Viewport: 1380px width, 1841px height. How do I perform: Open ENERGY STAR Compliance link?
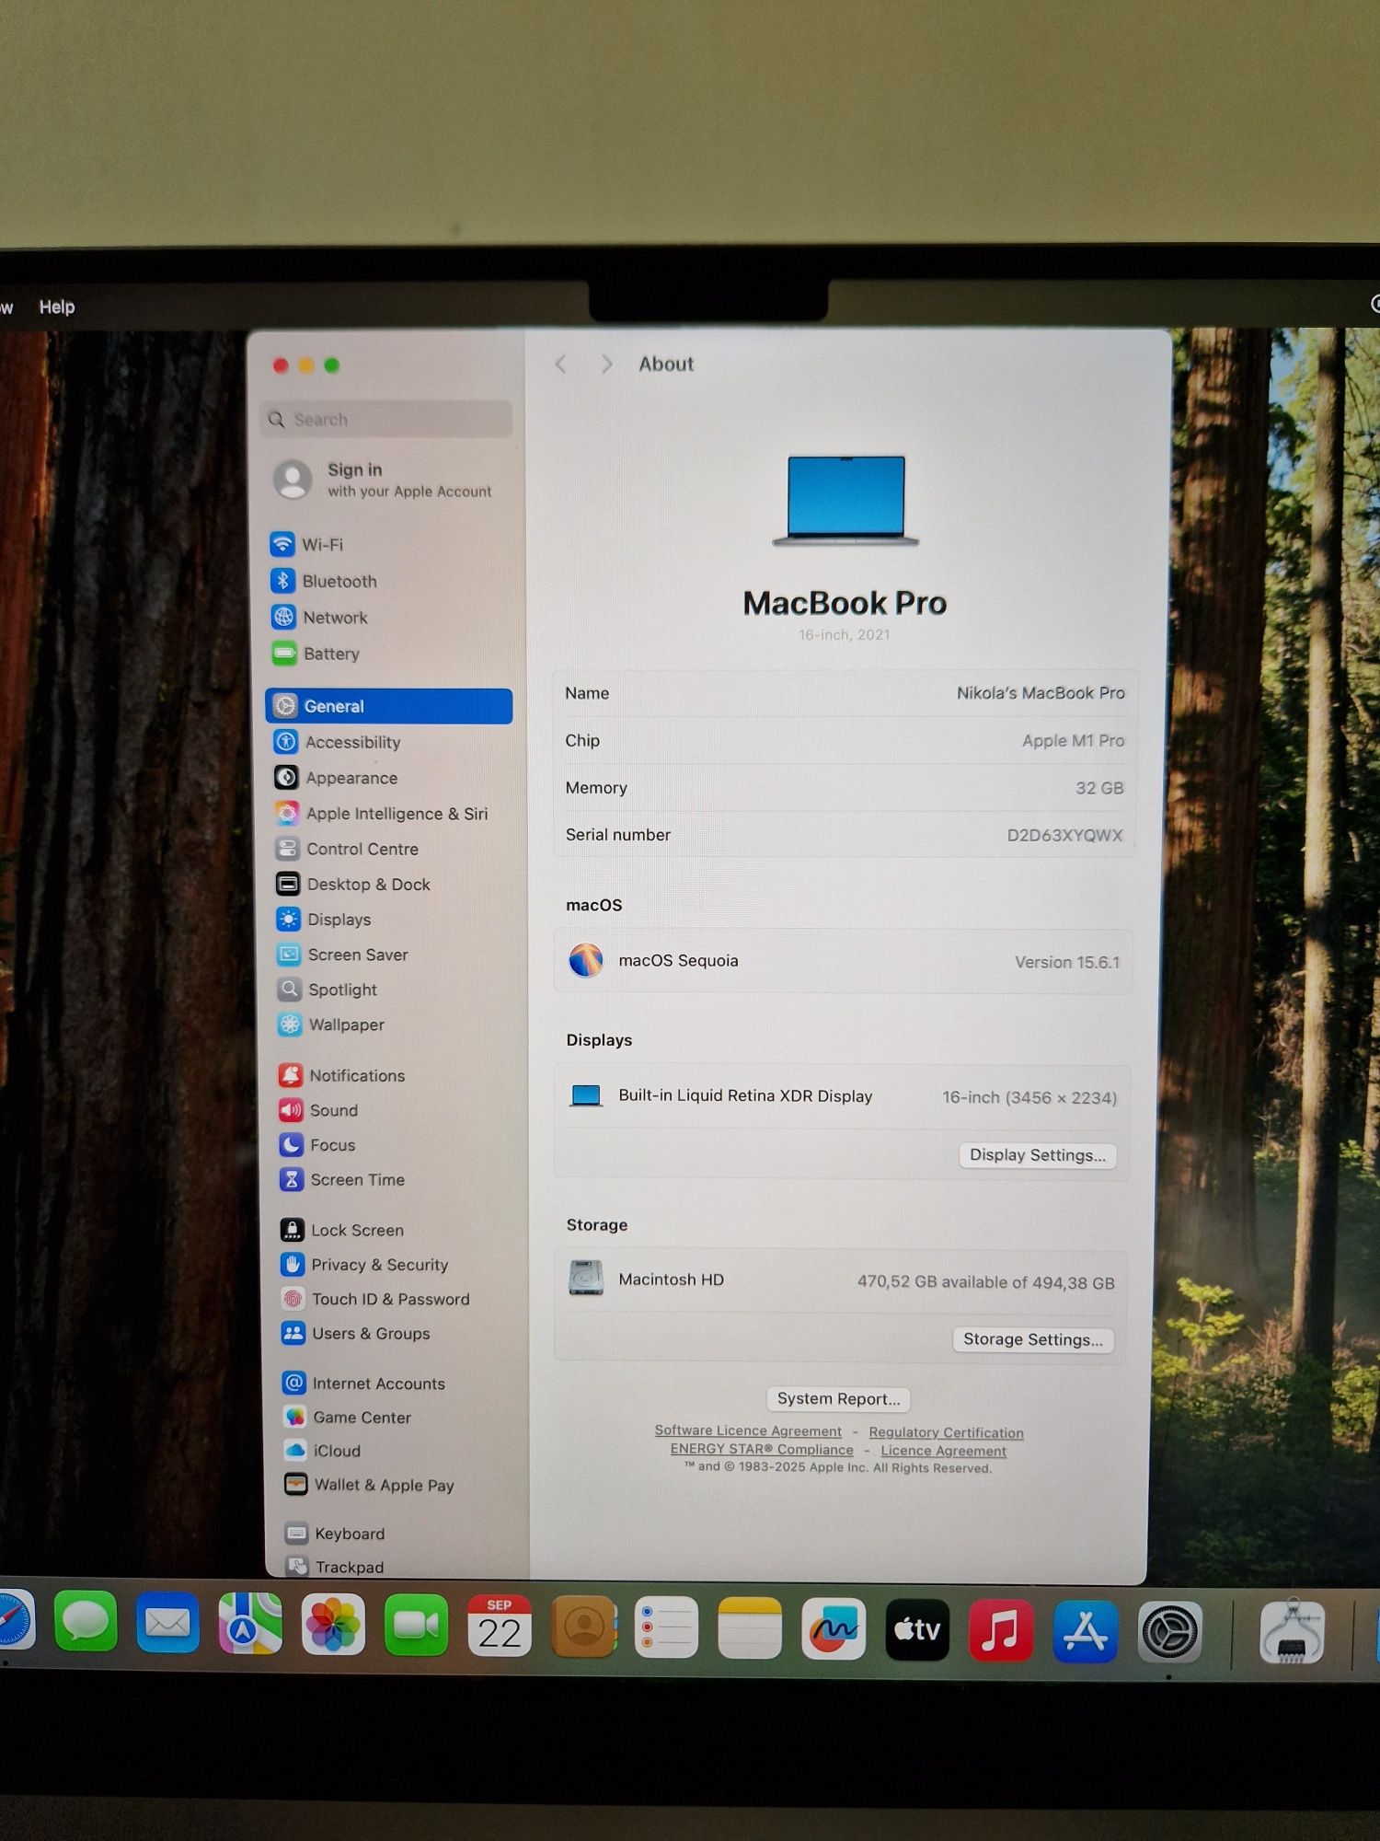pos(762,1449)
